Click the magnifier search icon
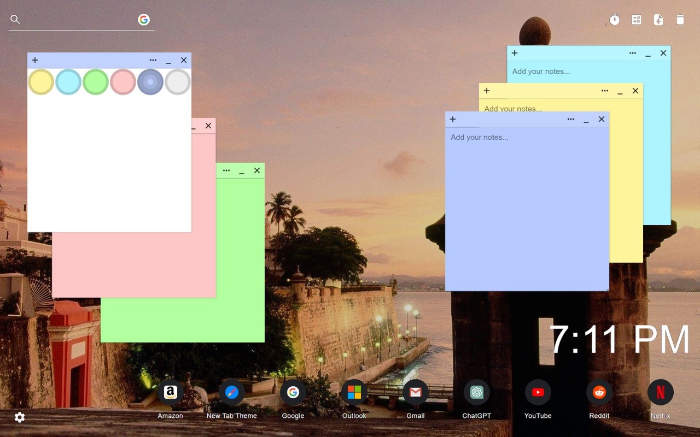Image resolution: width=700 pixels, height=437 pixels. tap(15, 20)
